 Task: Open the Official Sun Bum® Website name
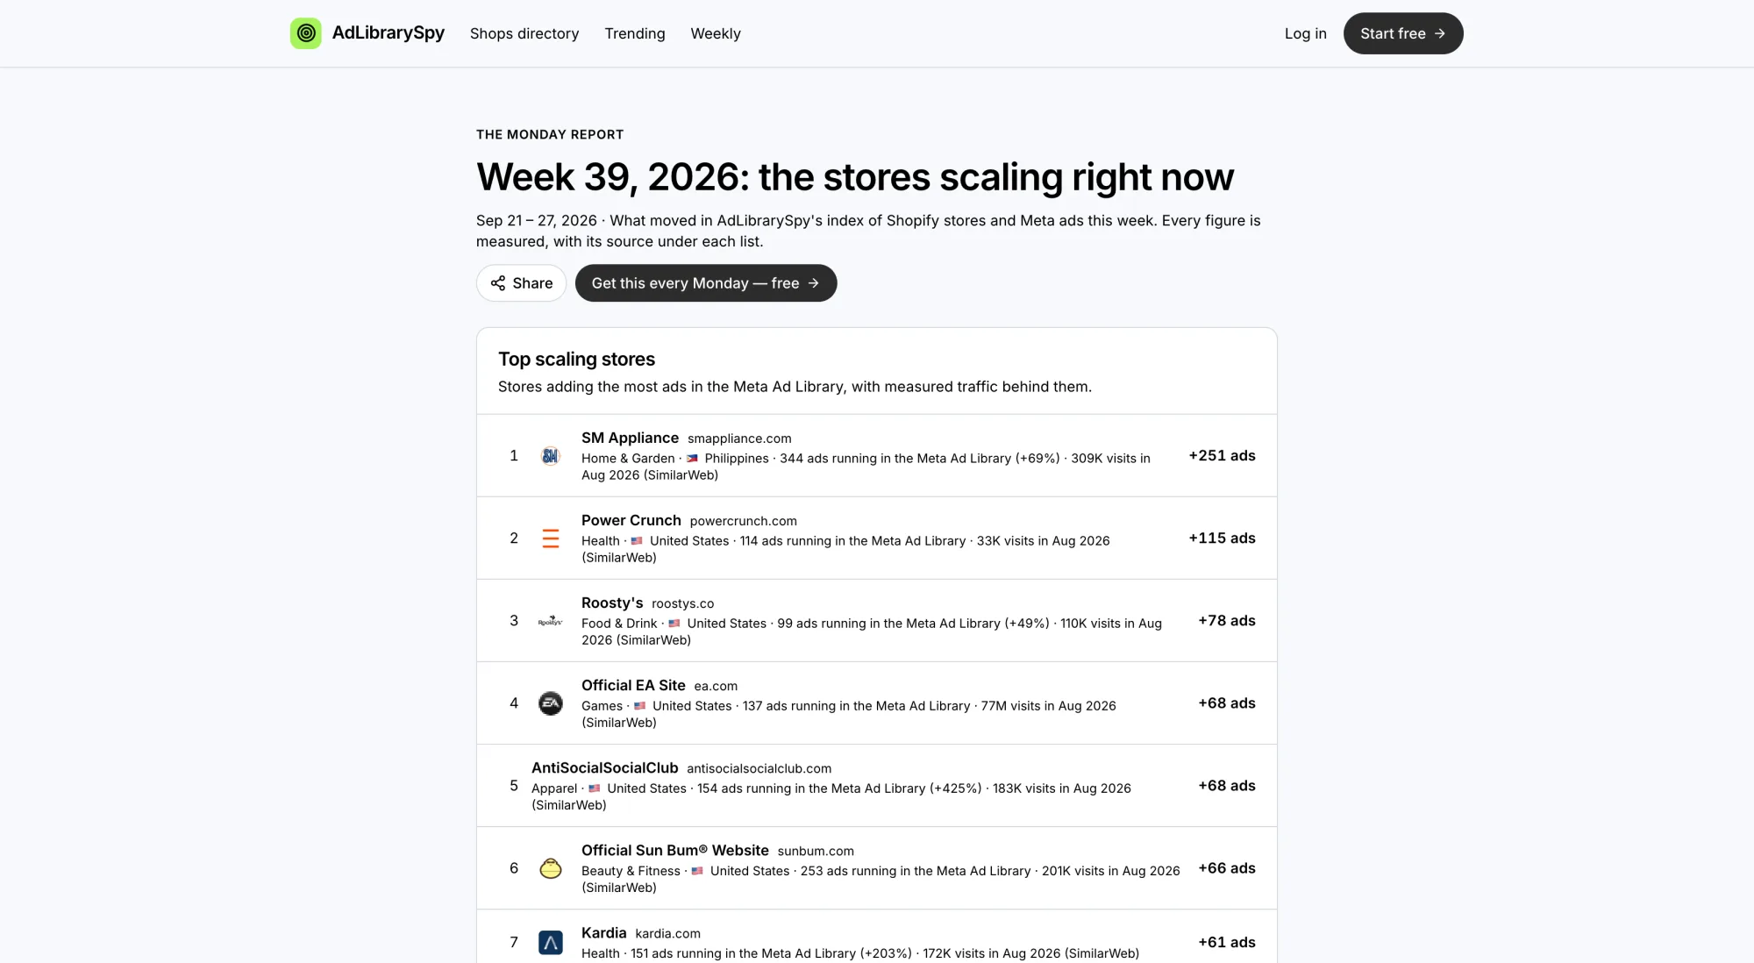(x=674, y=850)
